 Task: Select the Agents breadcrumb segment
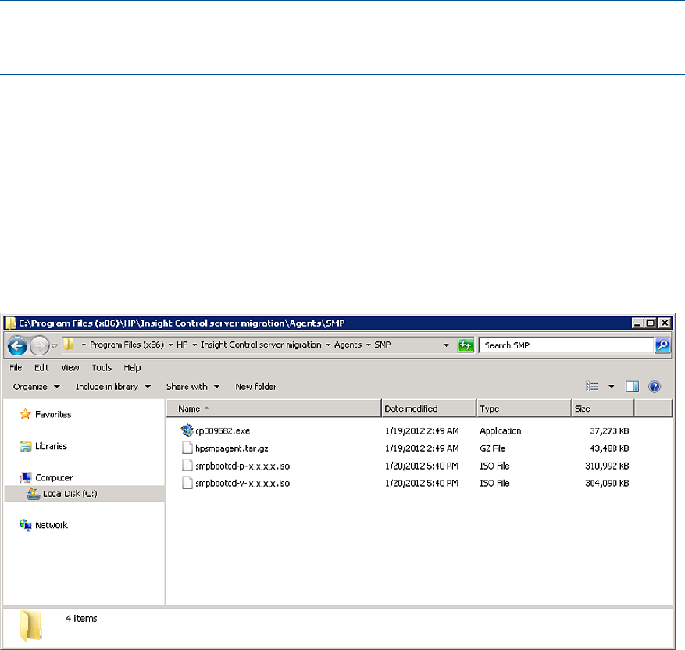tap(348, 345)
